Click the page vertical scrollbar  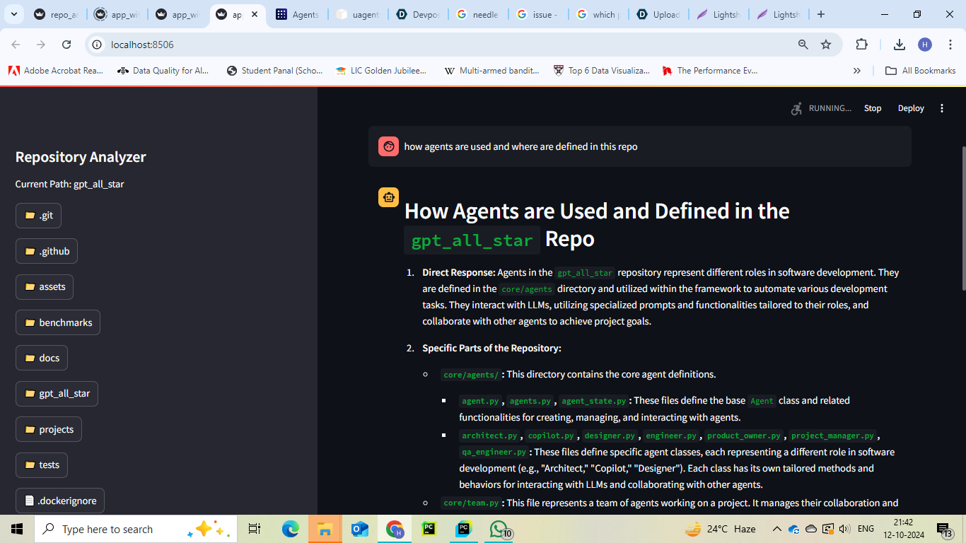(x=962, y=218)
